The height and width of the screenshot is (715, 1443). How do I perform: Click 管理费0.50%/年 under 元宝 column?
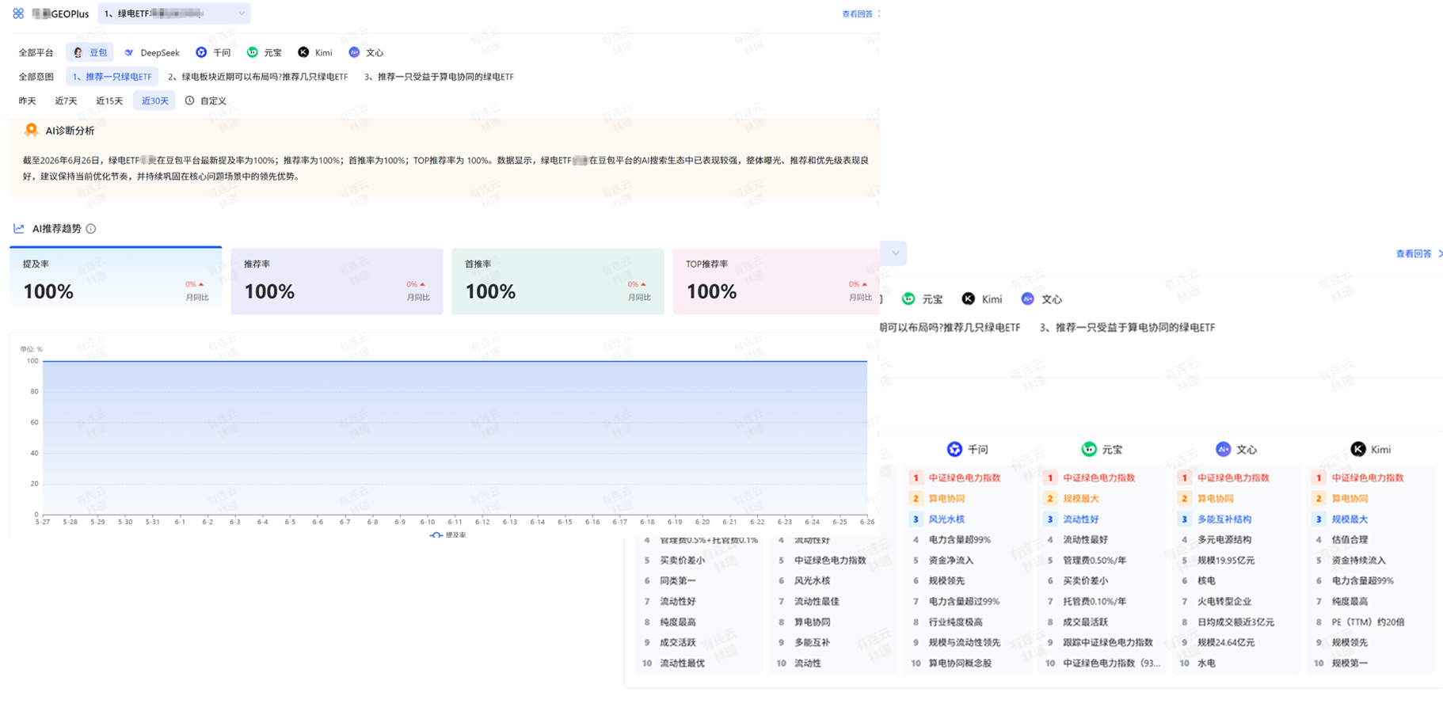click(x=1094, y=560)
